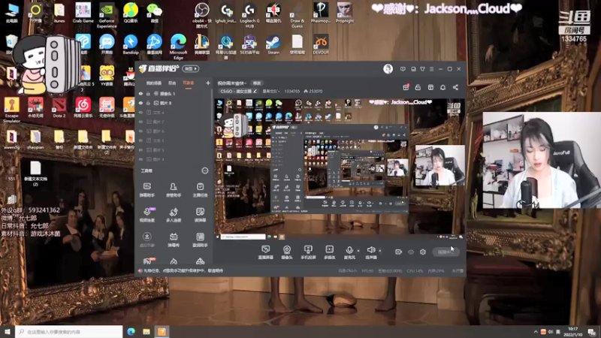The height and width of the screenshot is (338, 601).
Task: Toggle visibility of the picture 4 source
Action: (x=140, y=159)
